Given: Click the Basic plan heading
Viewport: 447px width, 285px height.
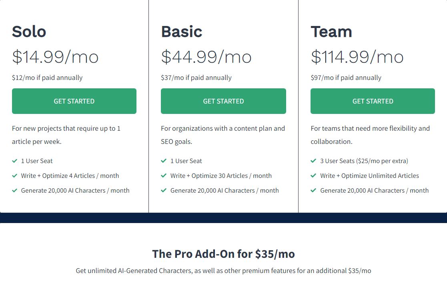Looking at the screenshot, I should click(182, 32).
